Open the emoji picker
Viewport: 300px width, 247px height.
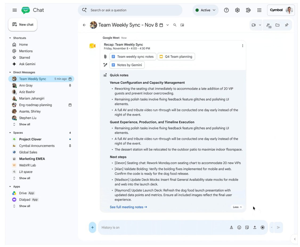239,228
